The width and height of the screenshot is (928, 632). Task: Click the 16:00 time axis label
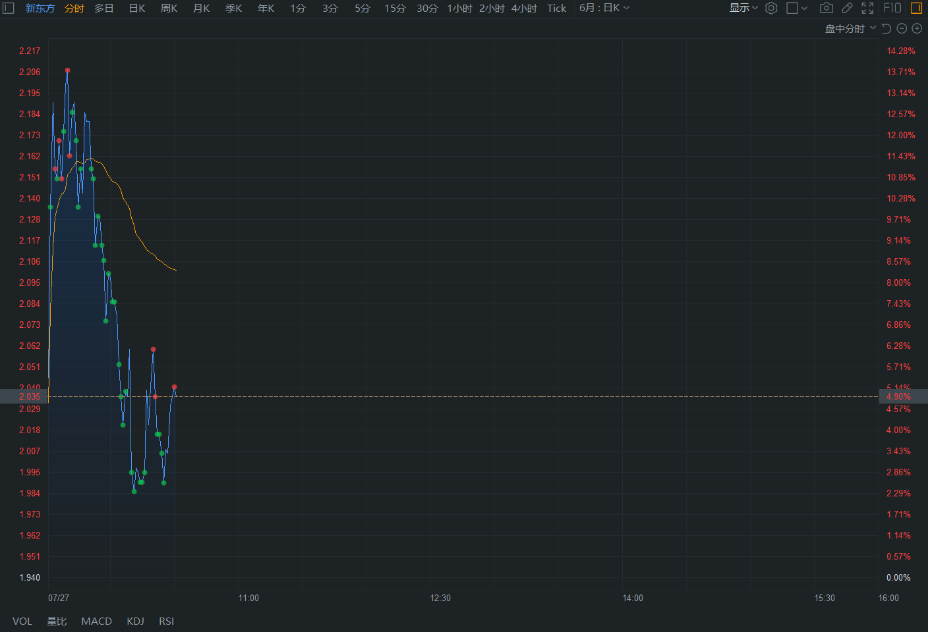click(888, 598)
